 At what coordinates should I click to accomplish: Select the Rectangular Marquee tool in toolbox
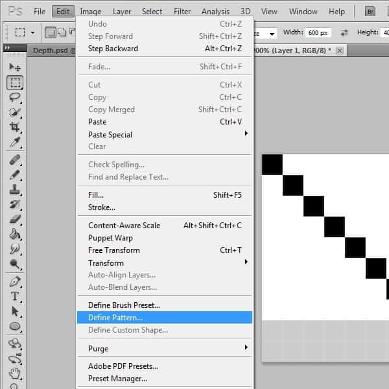tap(15, 82)
